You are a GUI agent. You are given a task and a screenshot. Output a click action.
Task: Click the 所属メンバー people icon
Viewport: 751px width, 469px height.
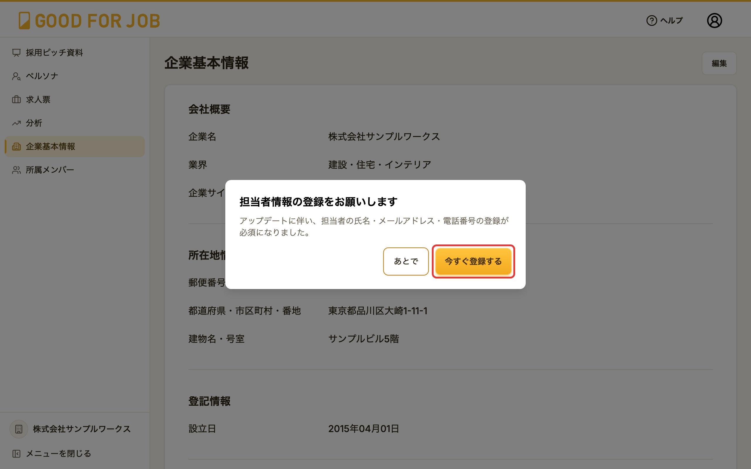(x=16, y=170)
